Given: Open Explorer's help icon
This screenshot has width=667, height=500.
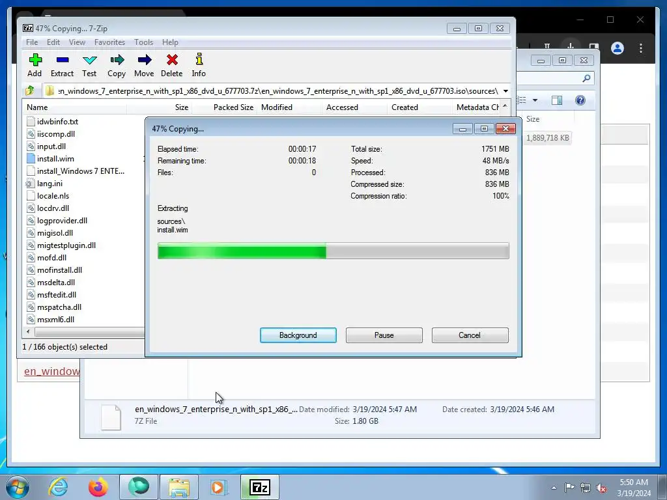Looking at the screenshot, I should [580, 100].
